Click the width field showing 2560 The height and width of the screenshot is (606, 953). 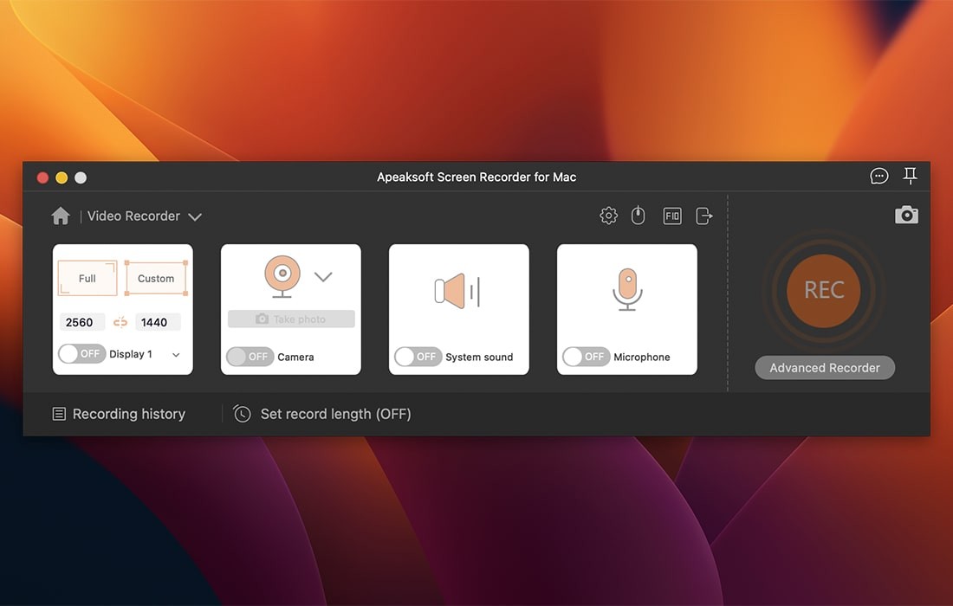(x=81, y=322)
